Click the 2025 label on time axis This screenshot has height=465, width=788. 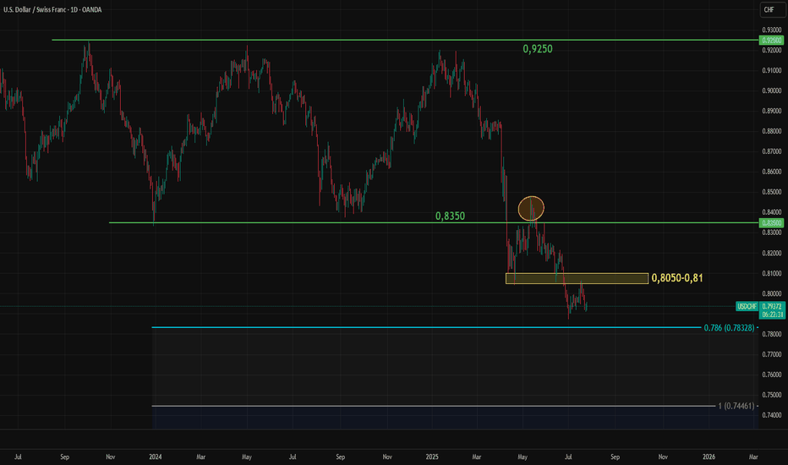click(432, 457)
